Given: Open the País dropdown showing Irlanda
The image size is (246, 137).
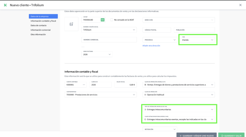Looking at the screenshot, I should click(198, 40).
